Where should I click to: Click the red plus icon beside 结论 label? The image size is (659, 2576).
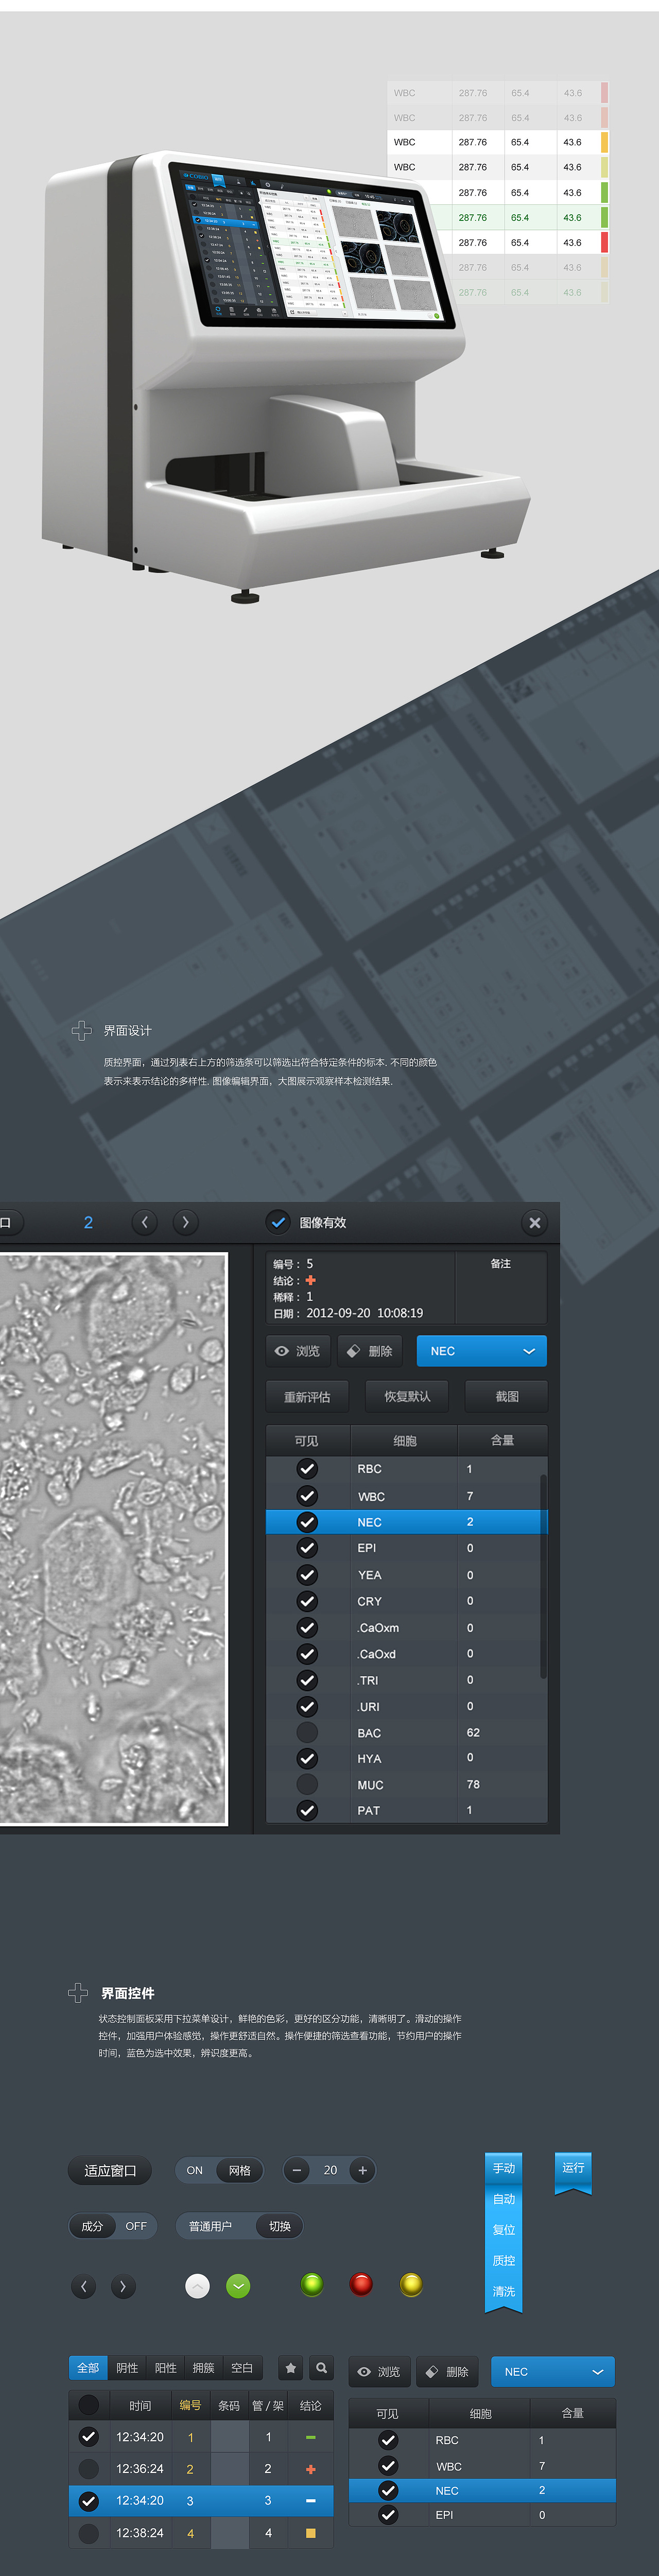coord(311,1280)
